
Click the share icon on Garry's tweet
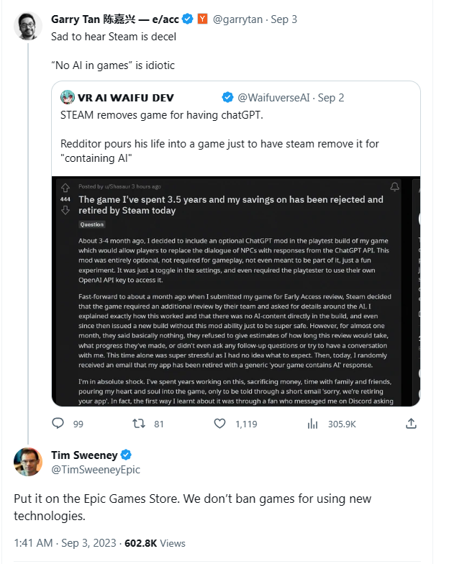(411, 424)
